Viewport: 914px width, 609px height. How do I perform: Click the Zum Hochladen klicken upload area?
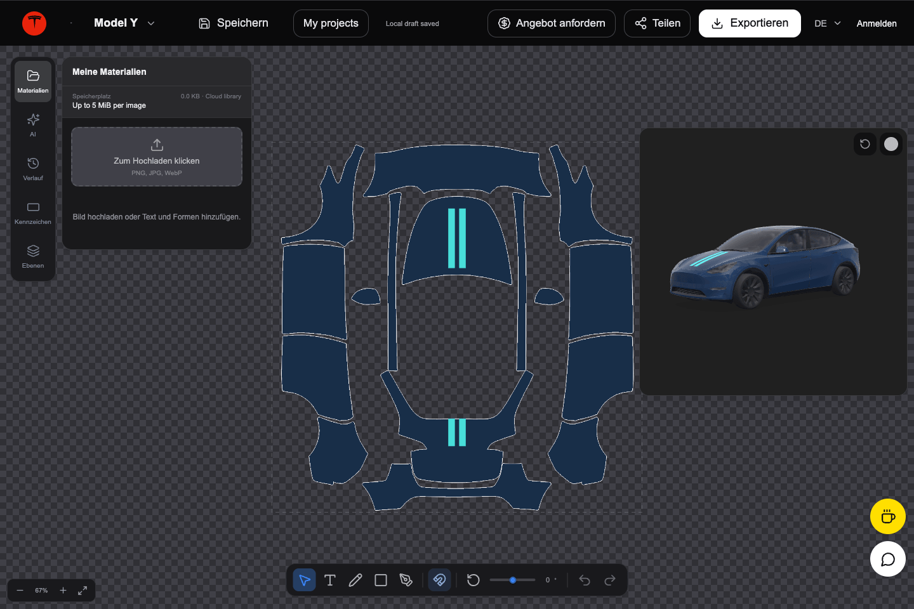point(157,157)
